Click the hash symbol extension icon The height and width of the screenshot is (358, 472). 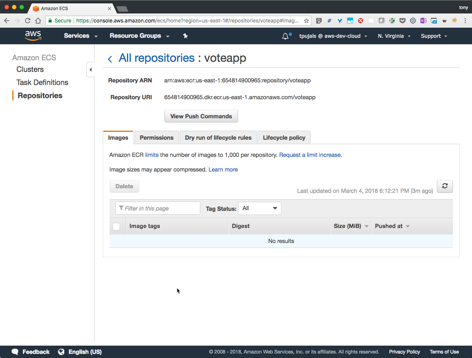point(329,21)
